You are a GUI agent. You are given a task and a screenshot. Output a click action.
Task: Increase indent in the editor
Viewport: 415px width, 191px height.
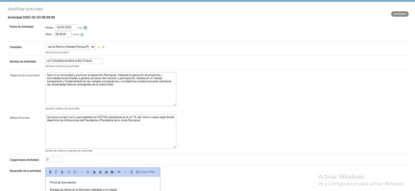click(x=88, y=172)
